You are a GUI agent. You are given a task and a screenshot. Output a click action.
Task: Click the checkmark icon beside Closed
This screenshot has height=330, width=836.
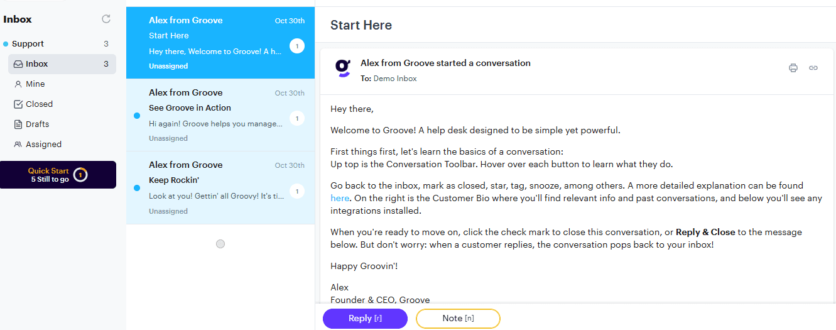coord(18,104)
